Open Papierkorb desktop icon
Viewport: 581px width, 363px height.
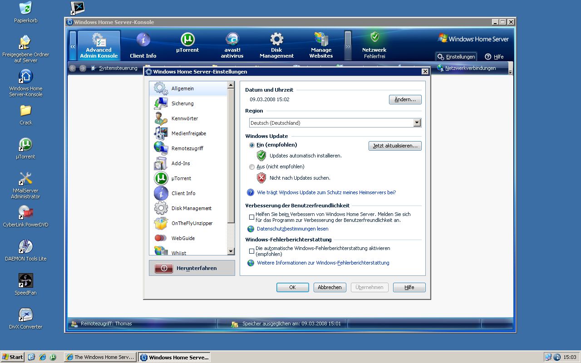click(26, 12)
